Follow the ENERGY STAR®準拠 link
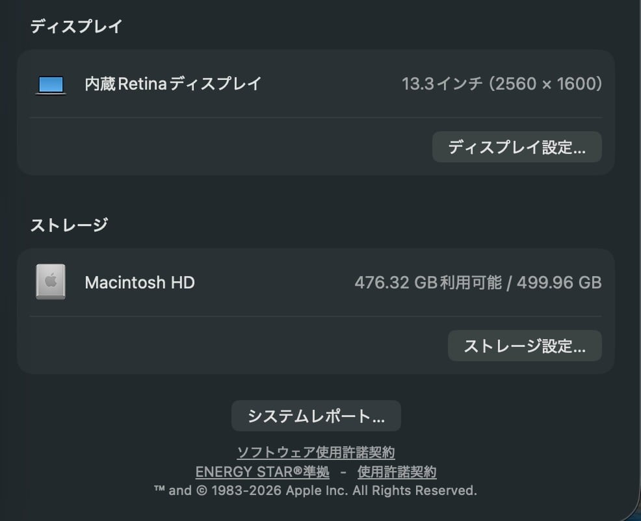 tap(263, 472)
